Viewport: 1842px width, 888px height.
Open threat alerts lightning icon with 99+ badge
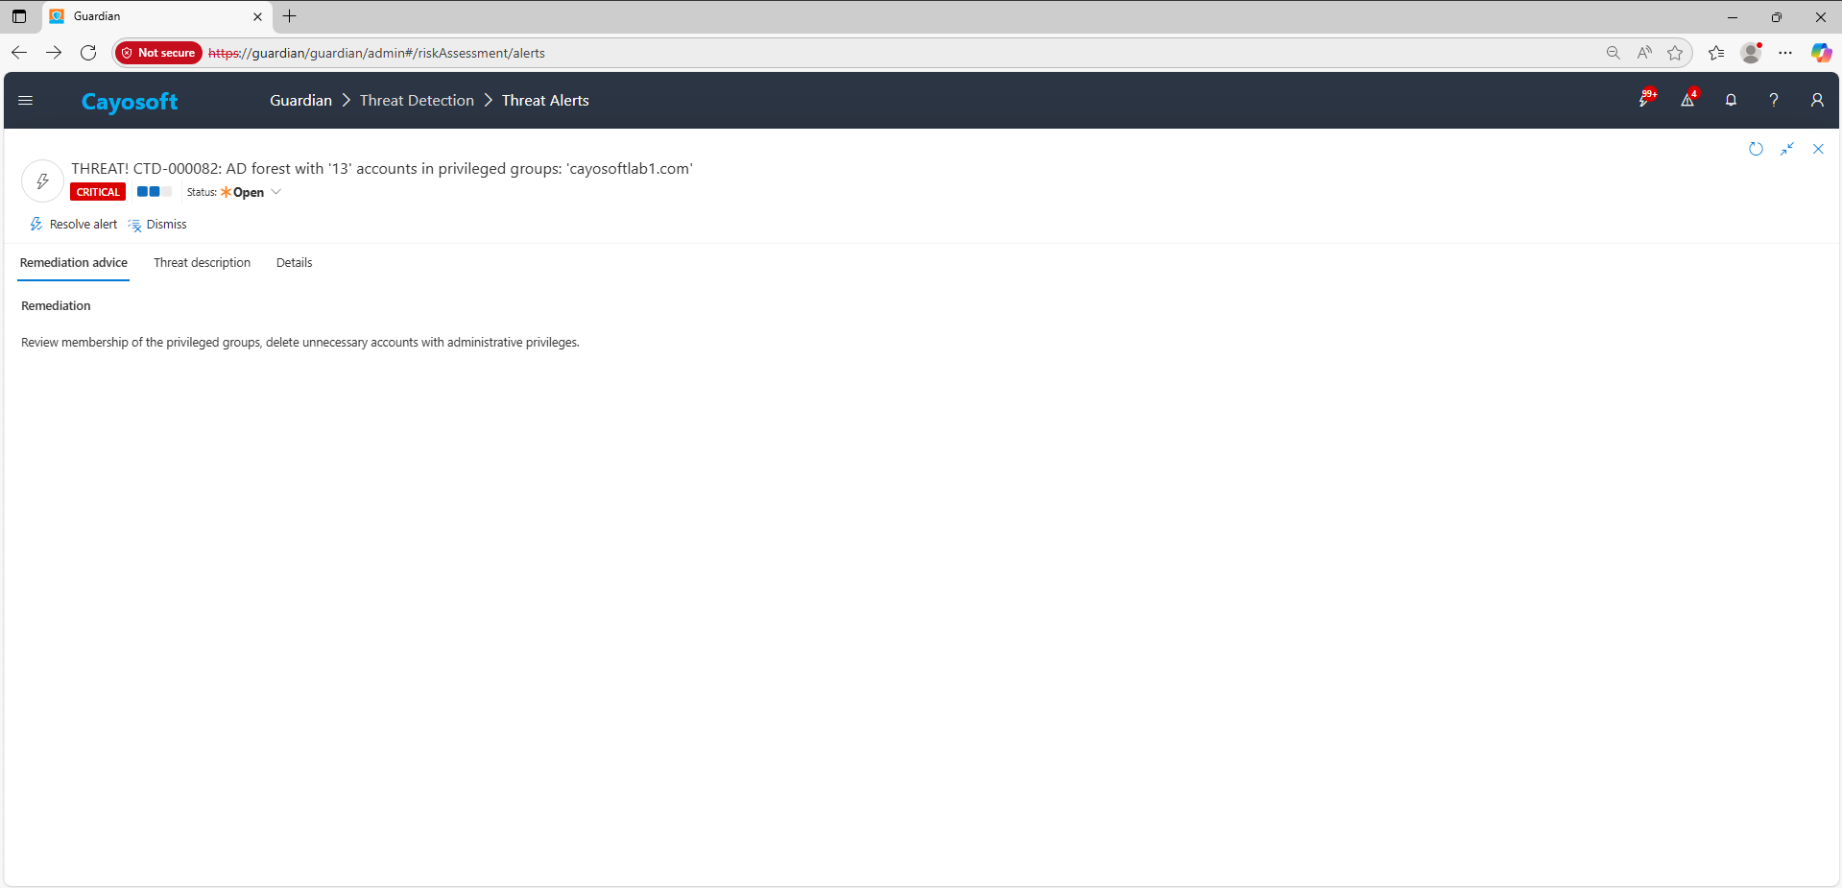point(1645,100)
